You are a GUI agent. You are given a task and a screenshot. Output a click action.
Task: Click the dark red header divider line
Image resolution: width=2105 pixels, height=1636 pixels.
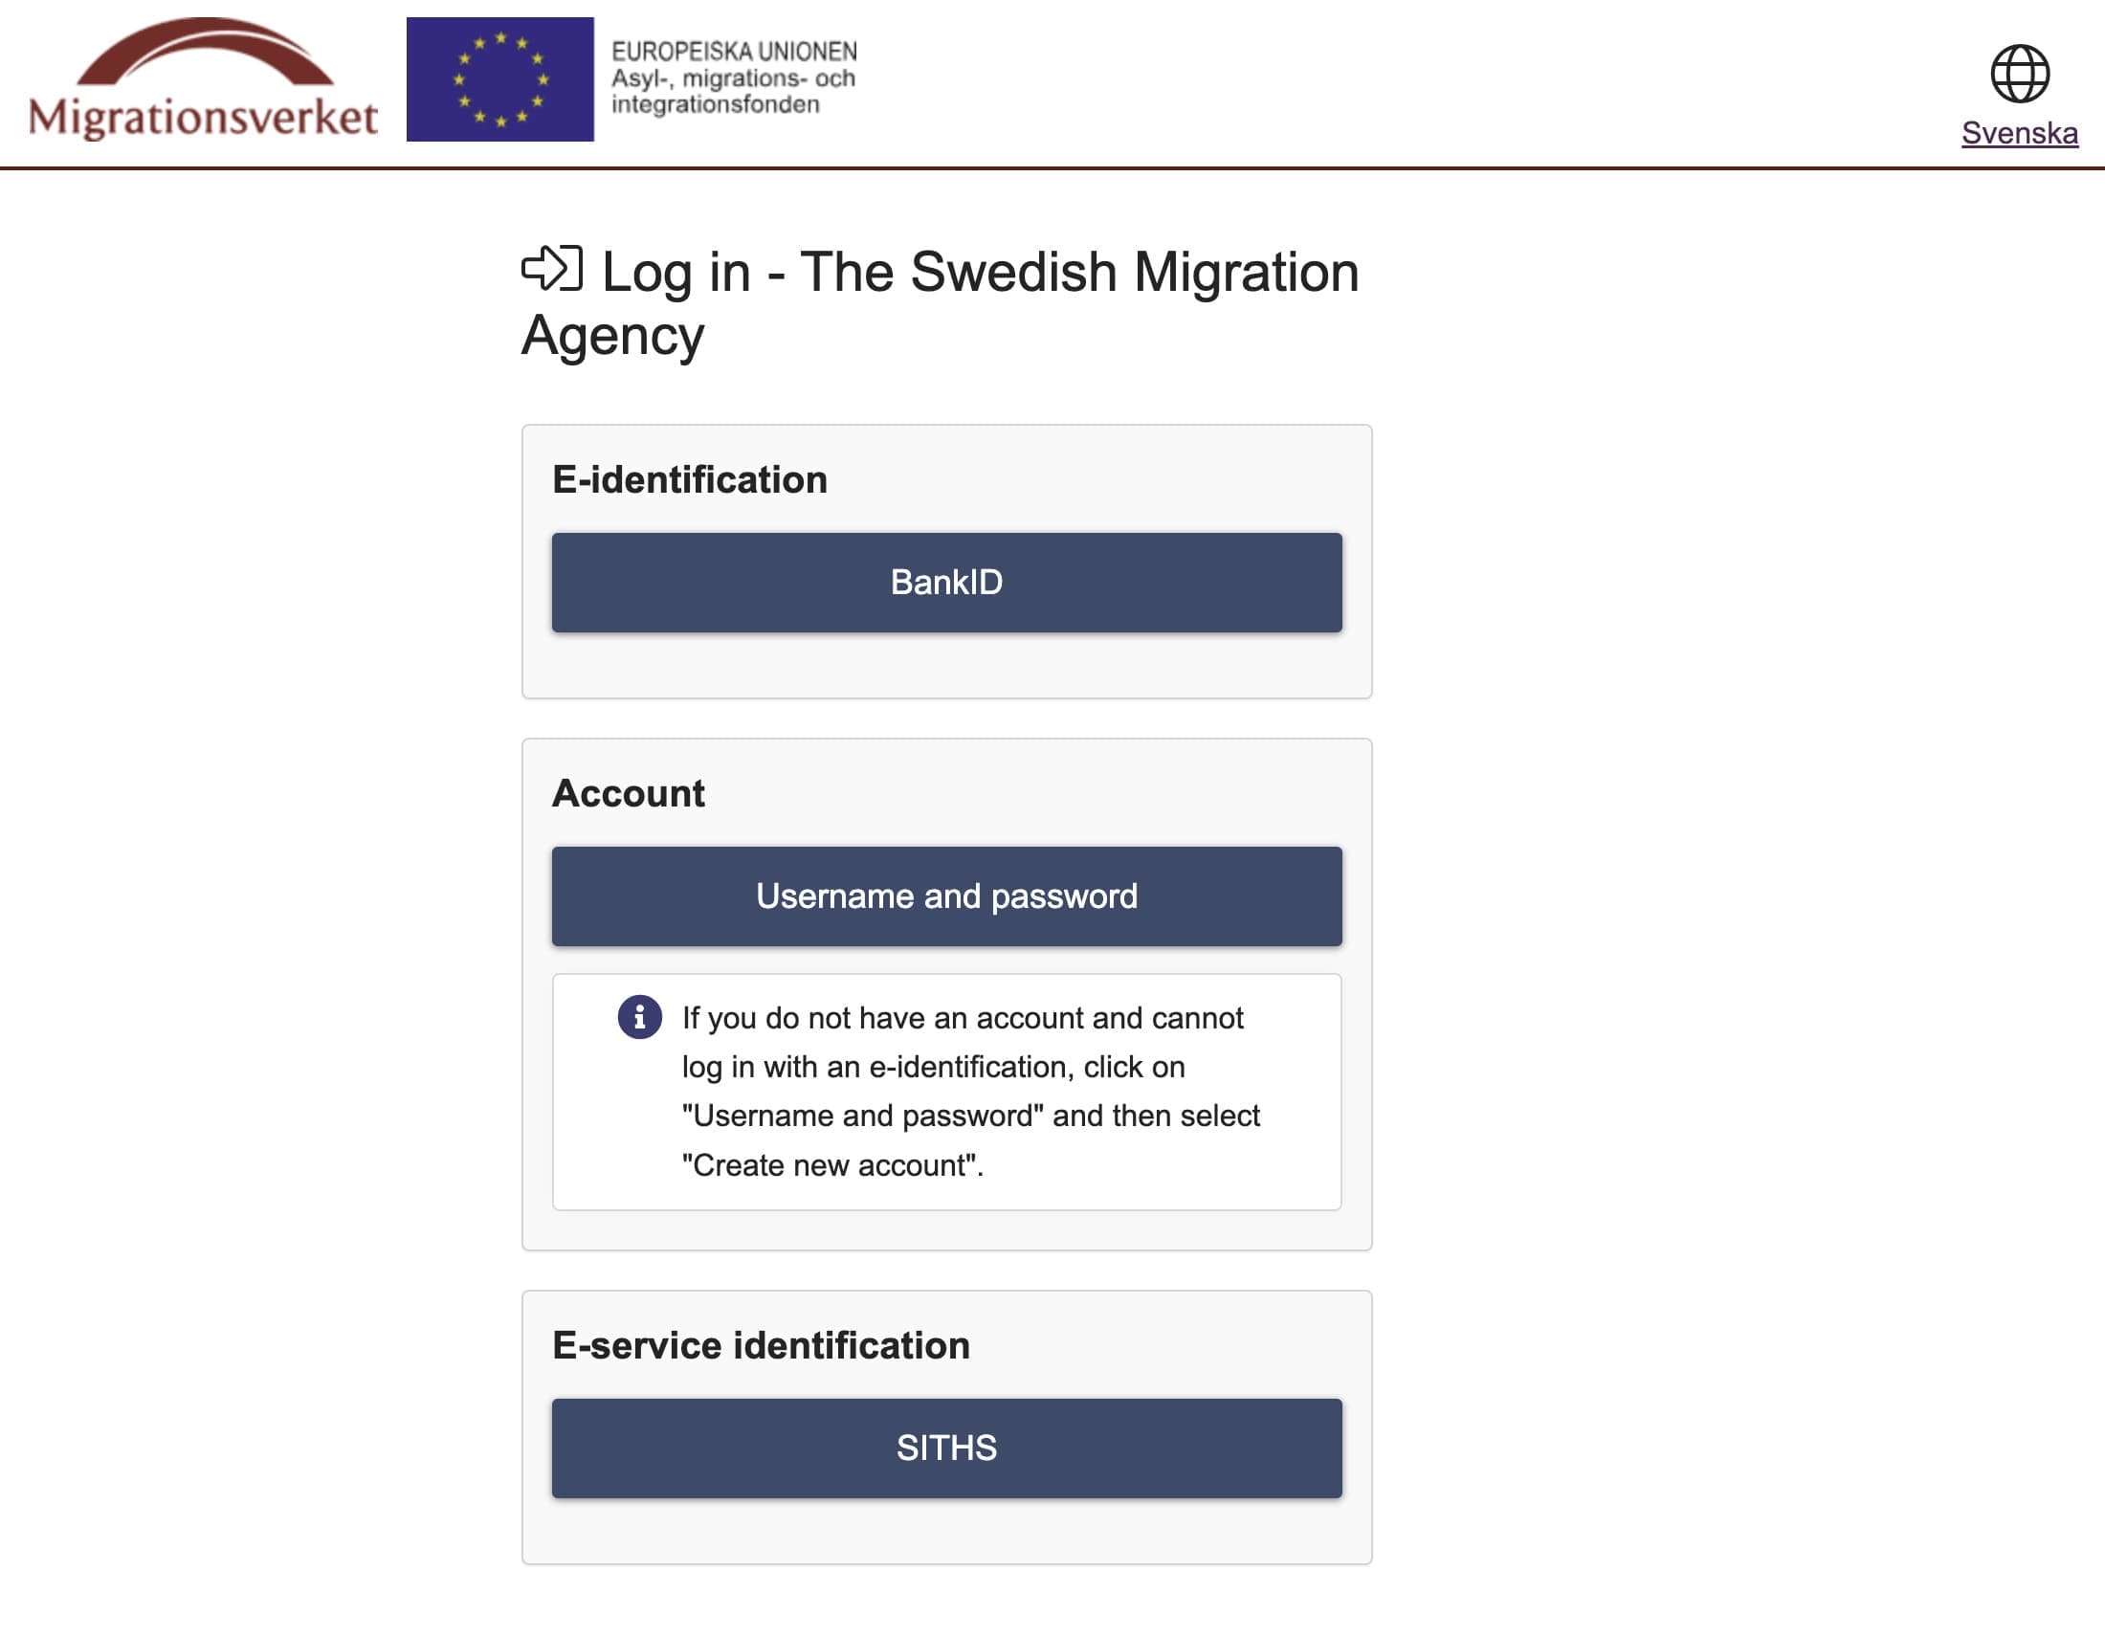click(x=1052, y=168)
